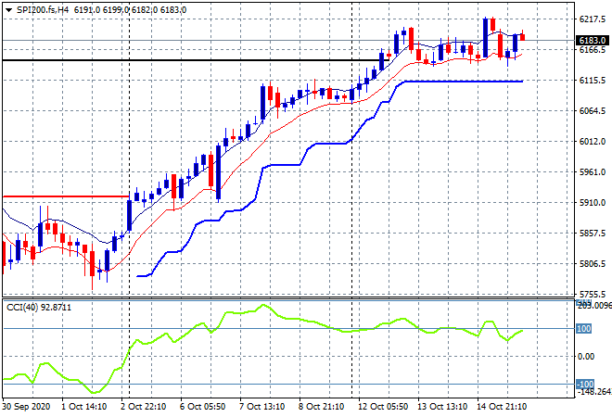
Task: Select the 6012.0 price scale value
Action: point(593,142)
